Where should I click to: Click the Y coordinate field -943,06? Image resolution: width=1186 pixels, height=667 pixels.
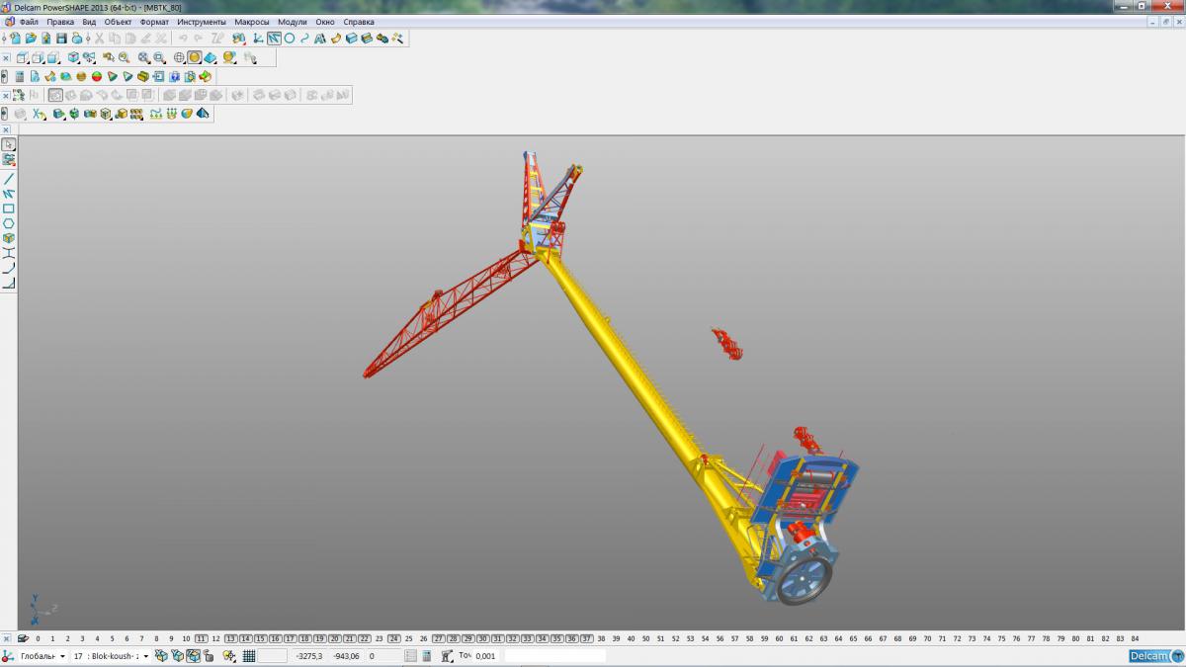pos(346,655)
